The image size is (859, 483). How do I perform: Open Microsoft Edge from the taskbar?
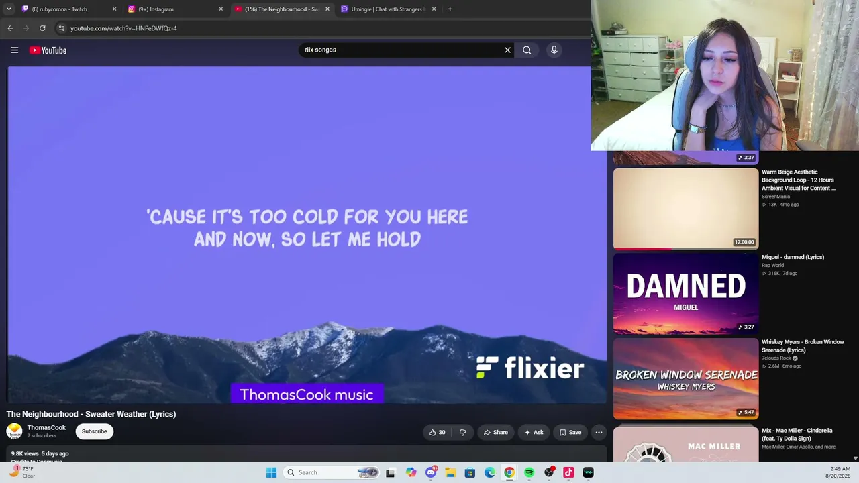point(490,472)
